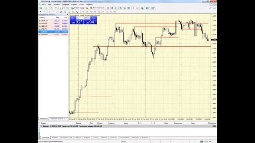Select the text label tool

pyautogui.click(x=73, y=12)
